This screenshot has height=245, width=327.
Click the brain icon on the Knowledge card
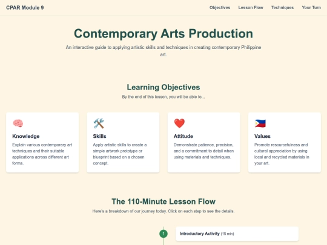tap(18, 123)
